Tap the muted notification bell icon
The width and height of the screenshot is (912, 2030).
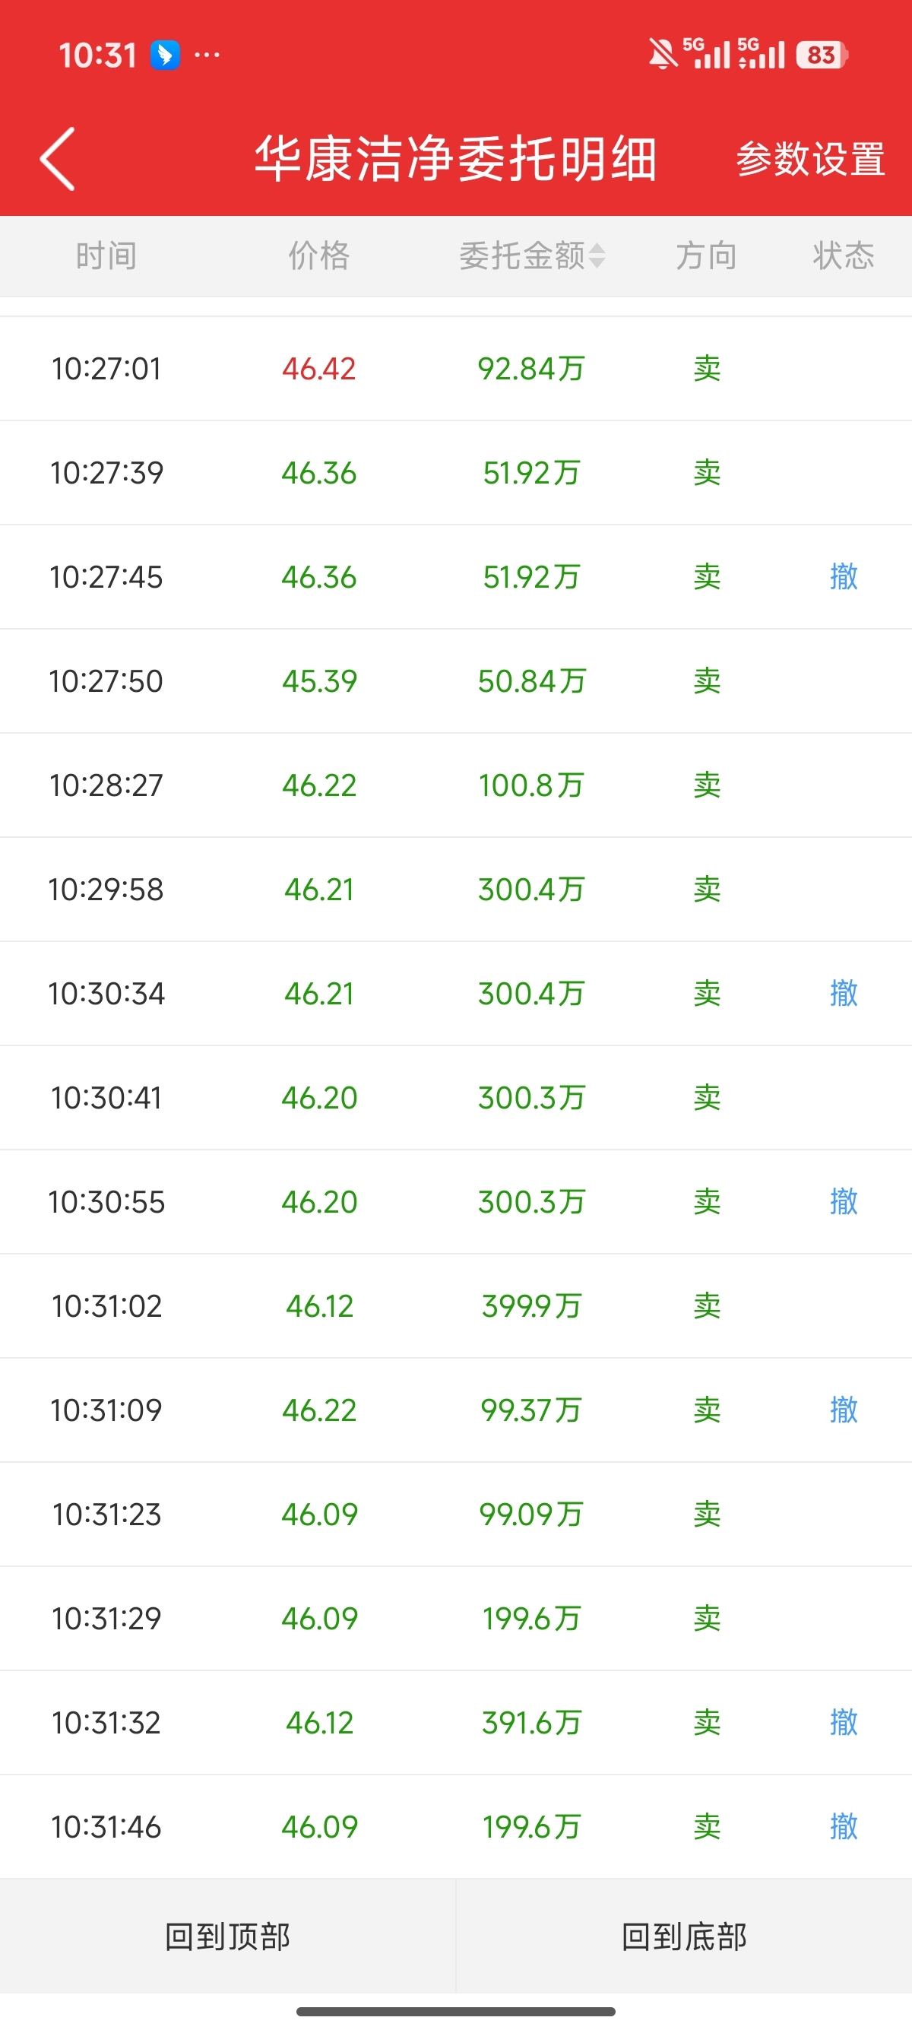pos(663,55)
